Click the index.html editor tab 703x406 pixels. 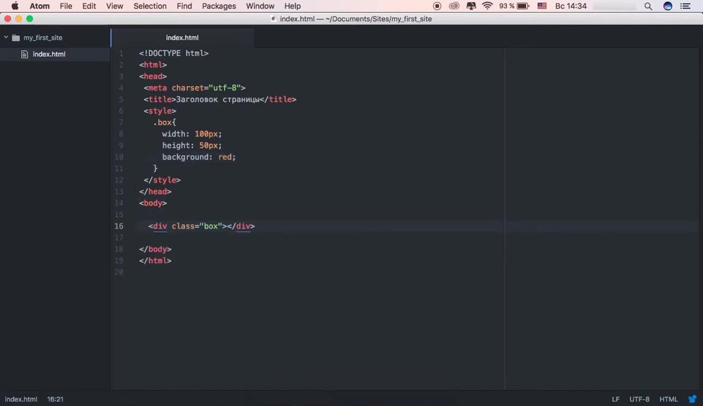click(182, 38)
